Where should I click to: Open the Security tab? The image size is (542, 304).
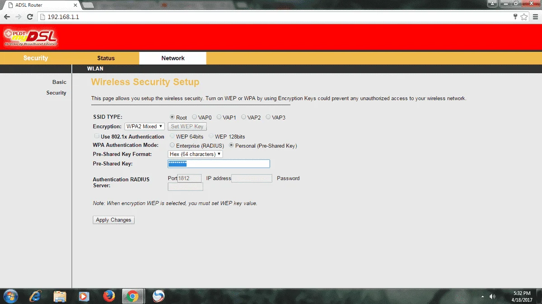(x=36, y=58)
